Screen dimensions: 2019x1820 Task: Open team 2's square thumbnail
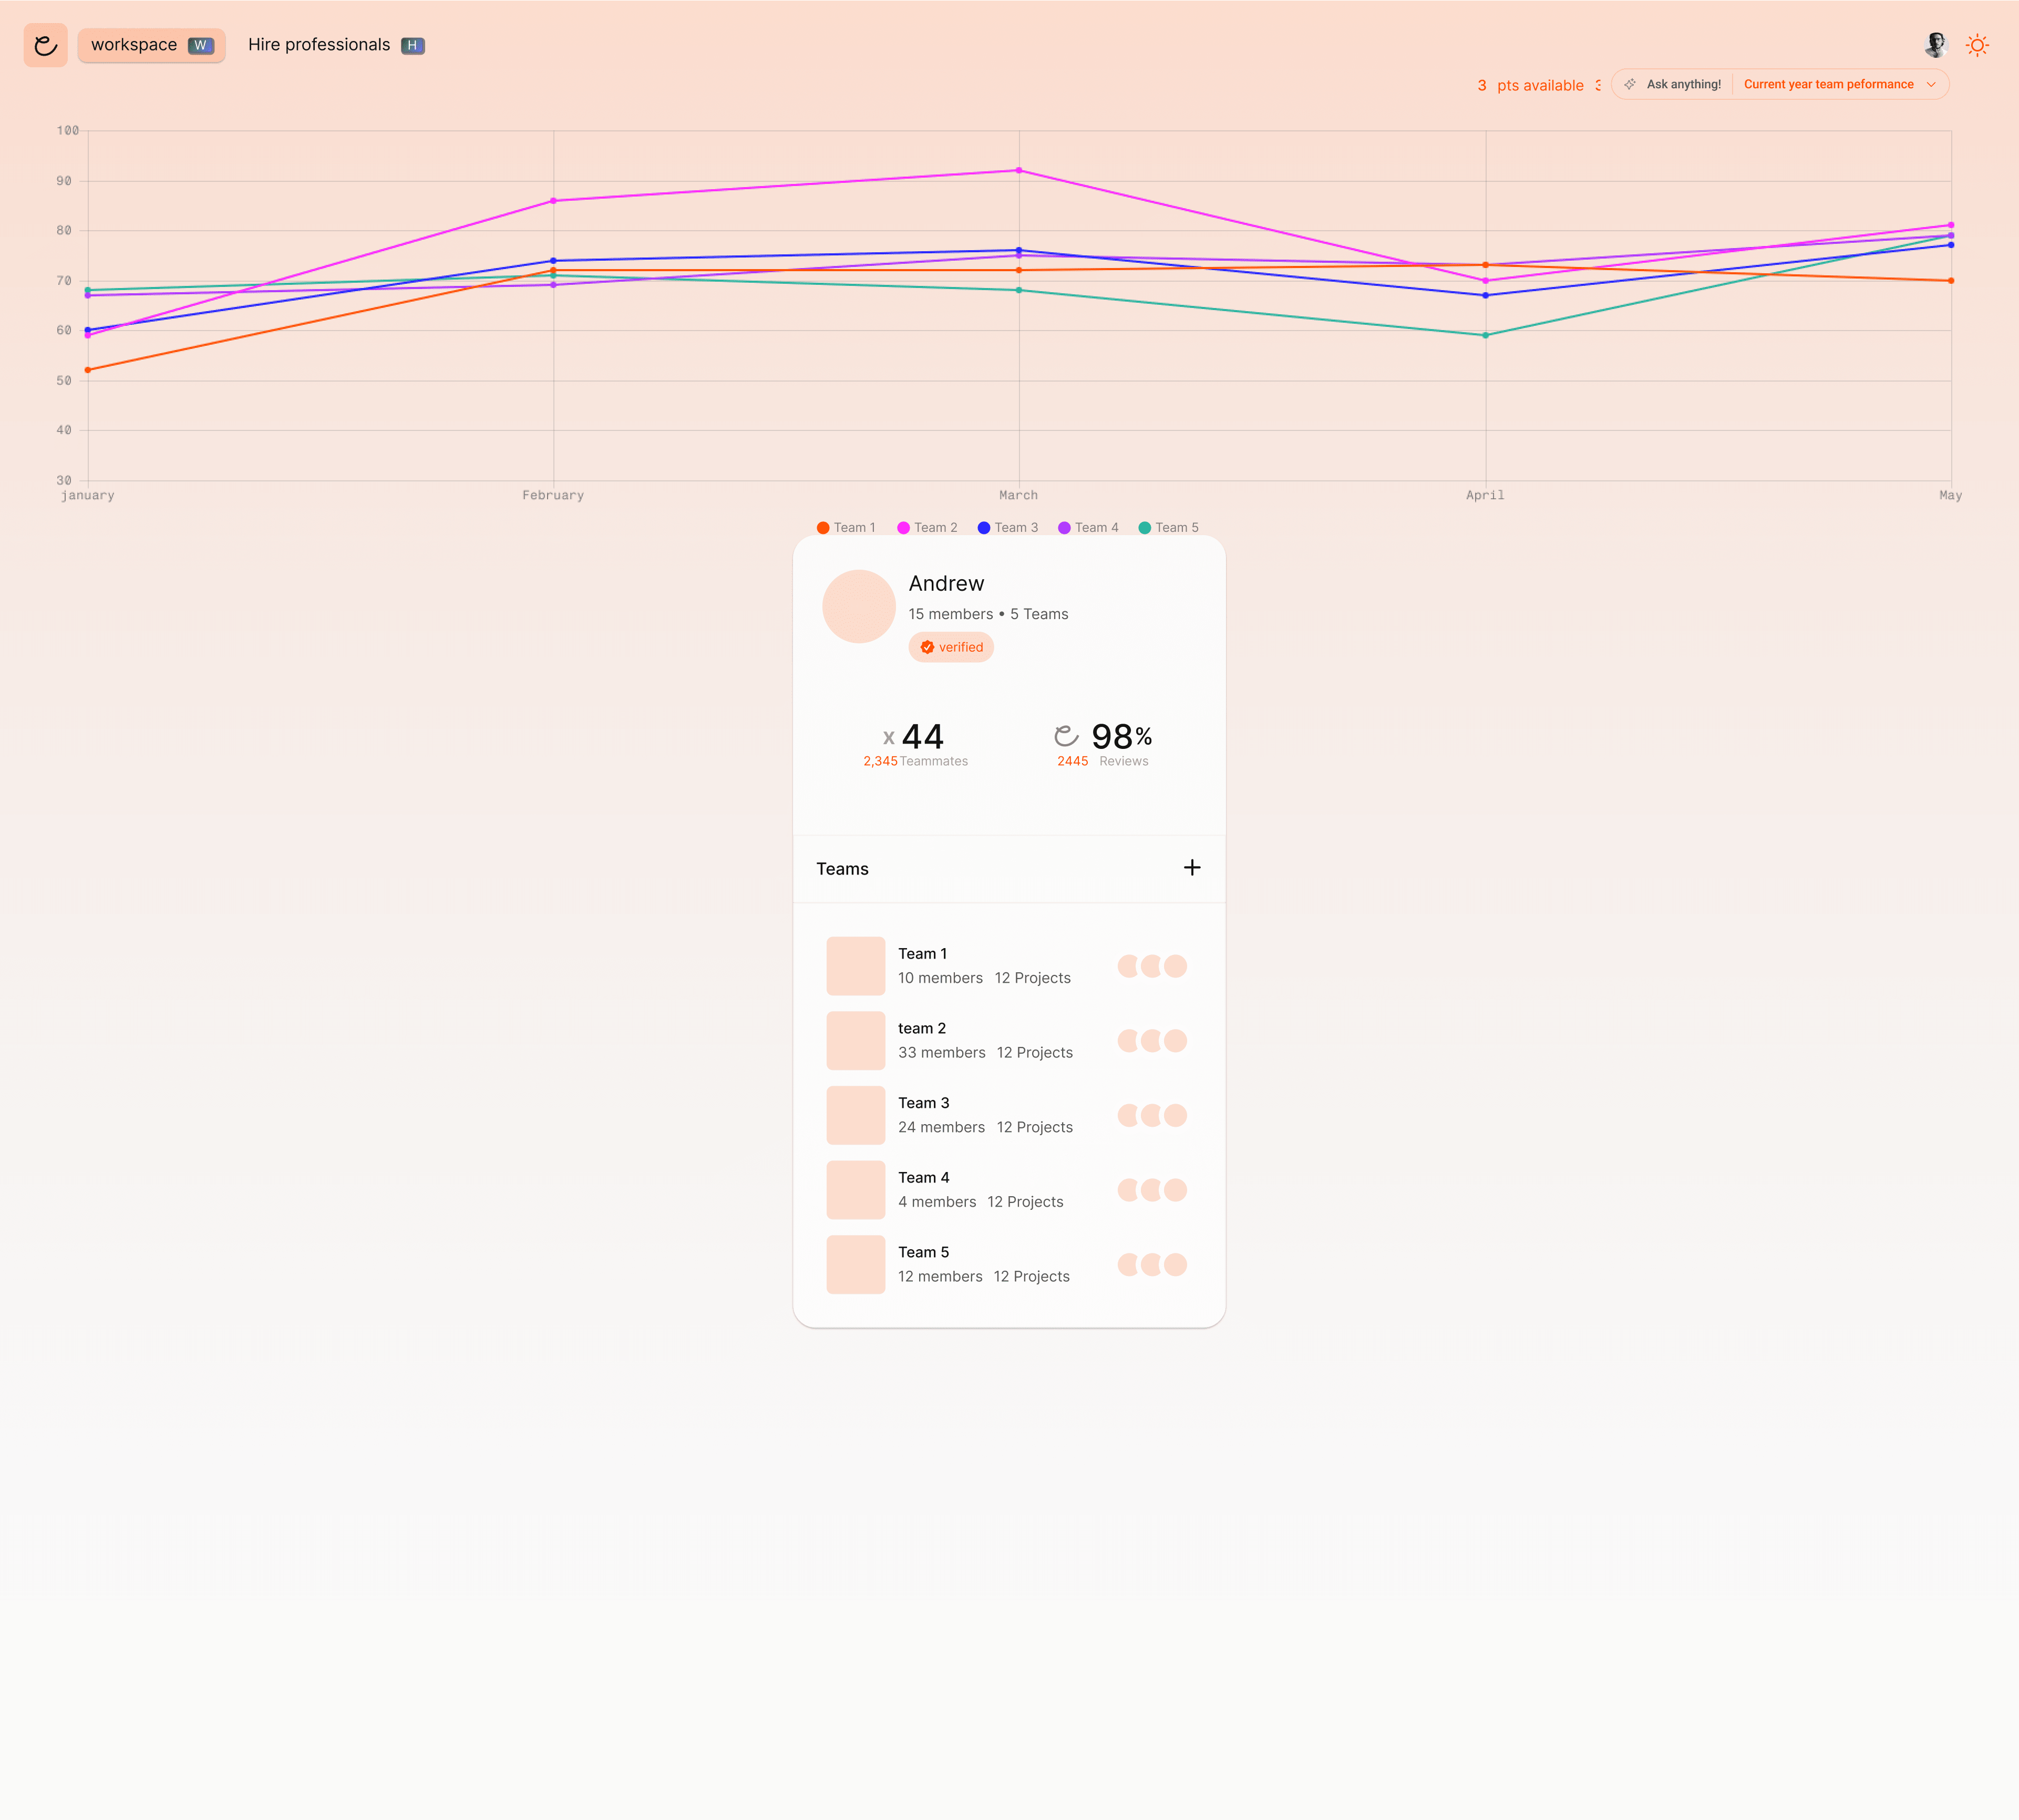click(856, 1041)
